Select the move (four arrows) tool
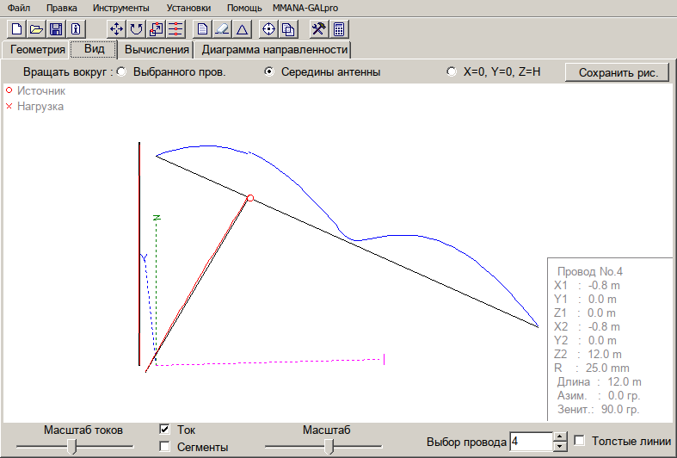The width and height of the screenshot is (677, 458). click(x=117, y=29)
